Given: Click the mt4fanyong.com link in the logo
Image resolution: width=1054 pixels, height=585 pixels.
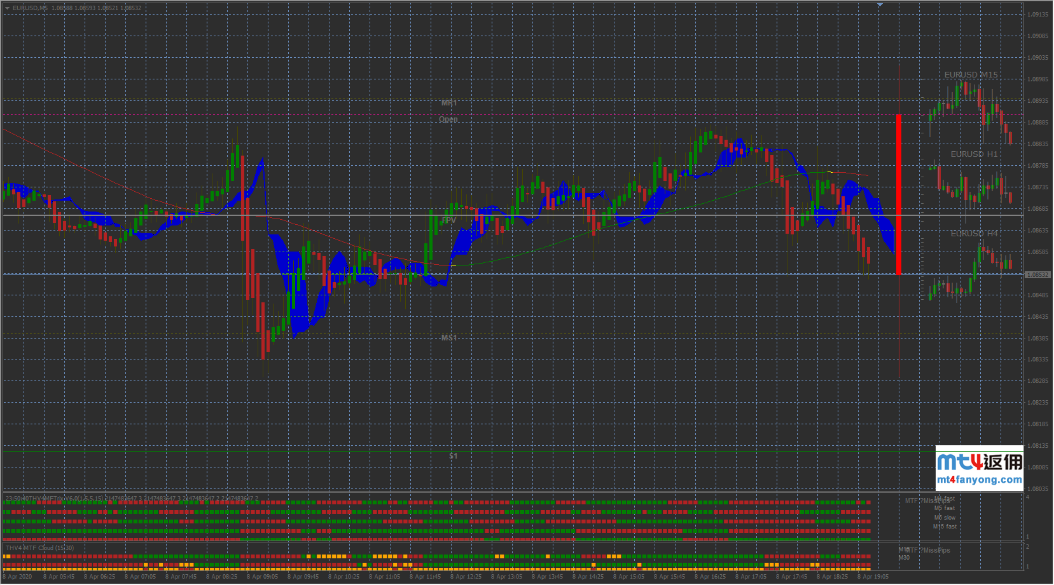Looking at the screenshot, I should 979,480.
